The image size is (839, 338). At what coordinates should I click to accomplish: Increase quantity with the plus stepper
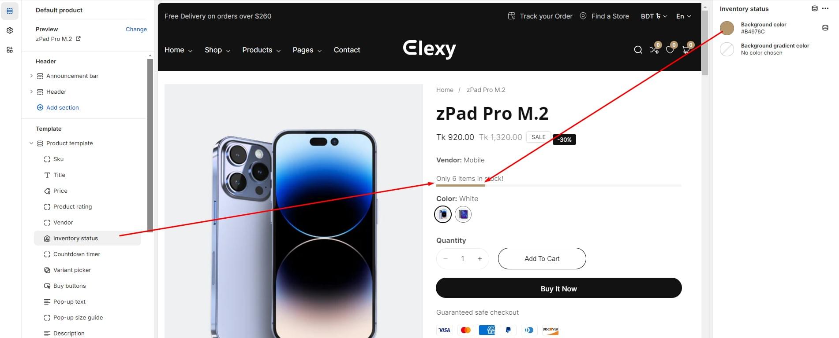click(x=479, y=259)
